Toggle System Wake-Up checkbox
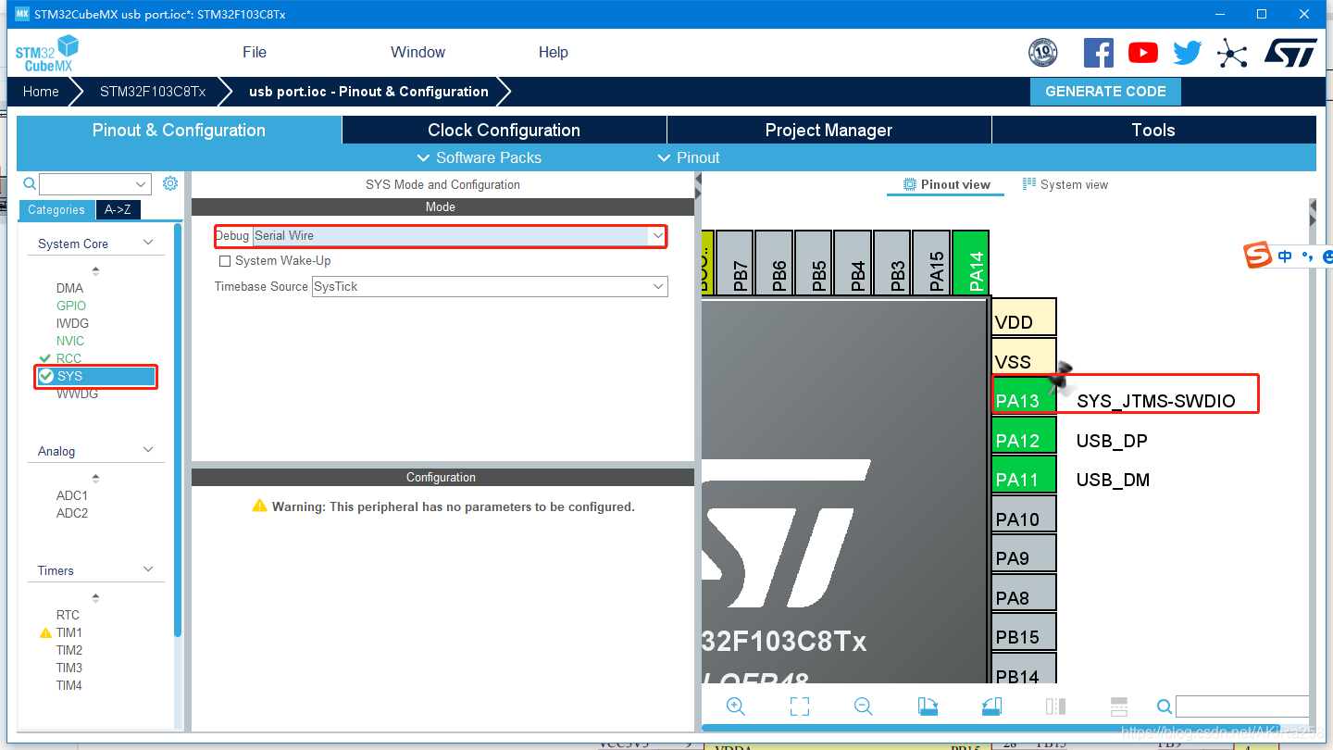Screen dimensions: 1333x750 pos(224,261)
